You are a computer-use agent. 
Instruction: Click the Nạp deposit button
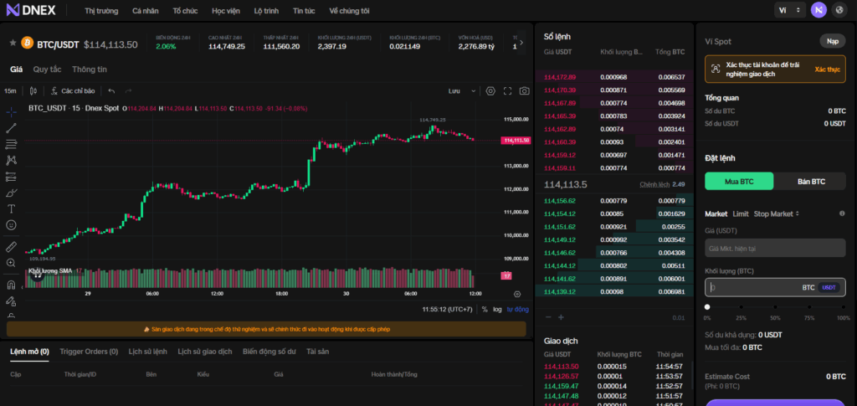point(832,40)
